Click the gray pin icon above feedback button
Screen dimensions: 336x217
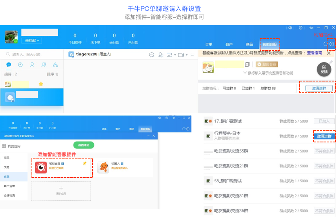pos(331,62)
